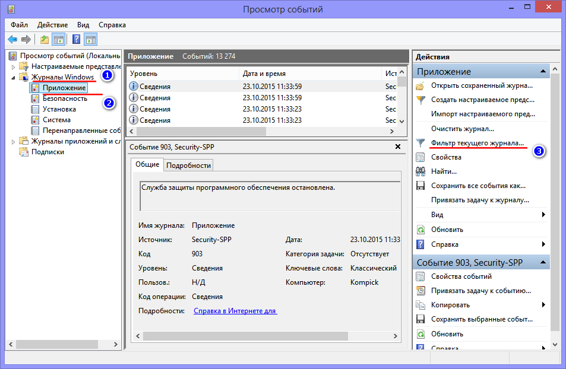This screenshot has height=369, width=566.
Task: Click the Подписки folder icon in the tree
Action: point(24,152)
